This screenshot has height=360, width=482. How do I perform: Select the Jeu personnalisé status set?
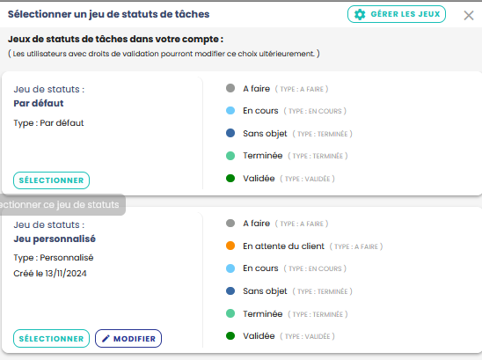(x=51, y=339)
